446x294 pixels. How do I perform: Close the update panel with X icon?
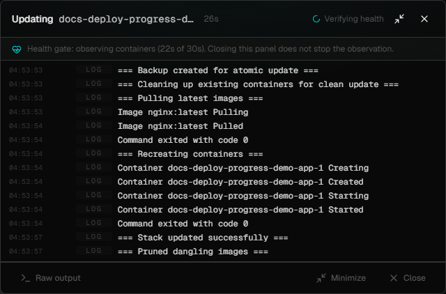(x=424, y=19)
